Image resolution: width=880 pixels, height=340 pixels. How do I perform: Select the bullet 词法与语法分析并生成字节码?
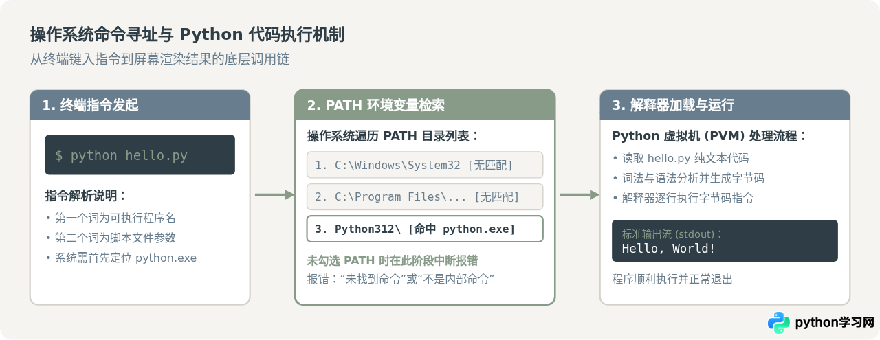pos(688,179)
